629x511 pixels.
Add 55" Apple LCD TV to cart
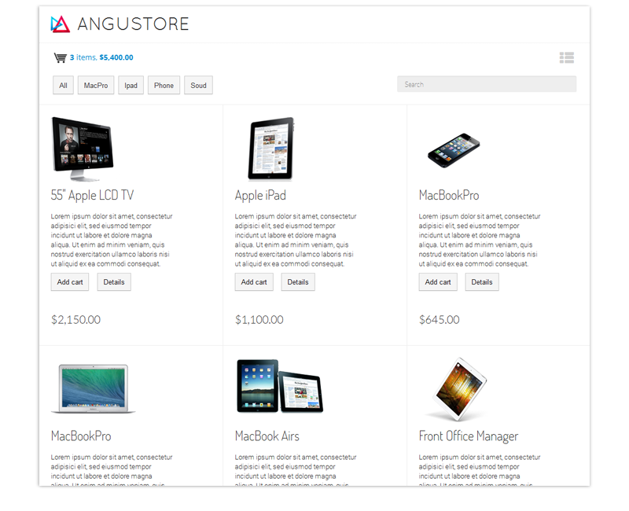70,282
